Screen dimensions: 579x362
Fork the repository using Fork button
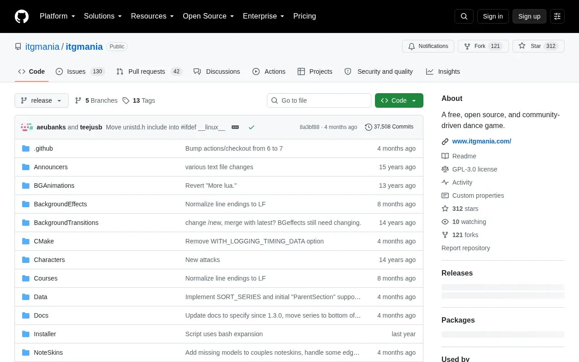(x=483, y=46)
